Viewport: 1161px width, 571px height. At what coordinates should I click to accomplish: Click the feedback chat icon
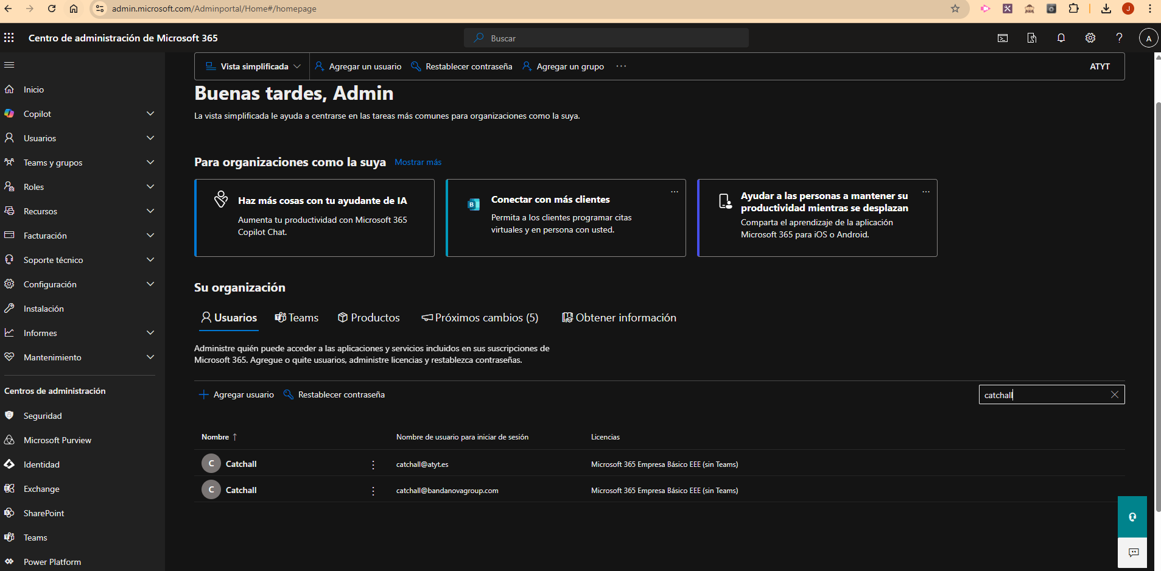[1134, 553]
